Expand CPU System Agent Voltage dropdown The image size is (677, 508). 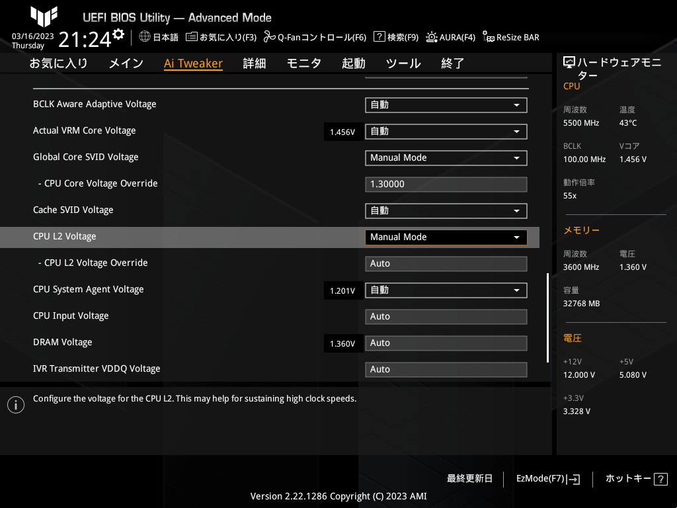coord(446,290)
